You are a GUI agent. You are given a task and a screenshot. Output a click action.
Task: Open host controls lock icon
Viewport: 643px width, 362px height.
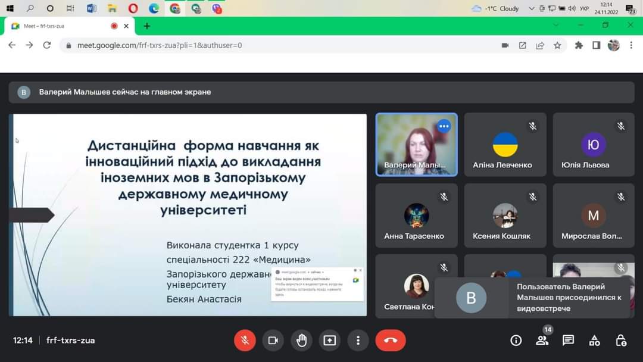tap(621, 340)
